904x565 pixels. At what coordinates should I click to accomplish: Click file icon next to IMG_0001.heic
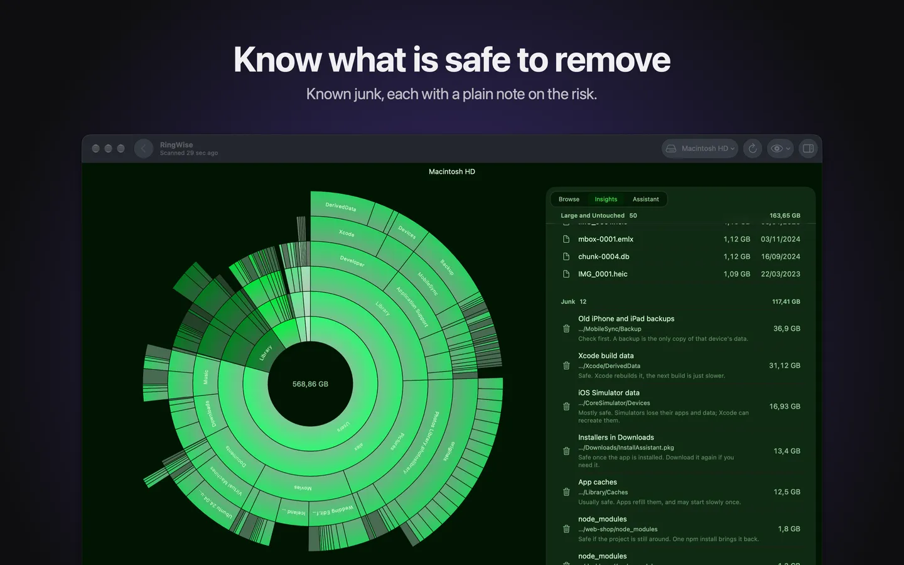566,274
